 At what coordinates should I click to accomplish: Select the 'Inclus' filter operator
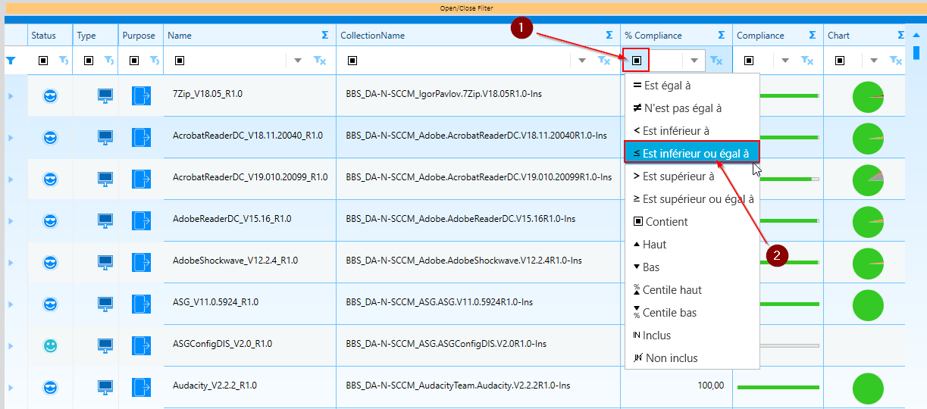(x=692, y=336)
